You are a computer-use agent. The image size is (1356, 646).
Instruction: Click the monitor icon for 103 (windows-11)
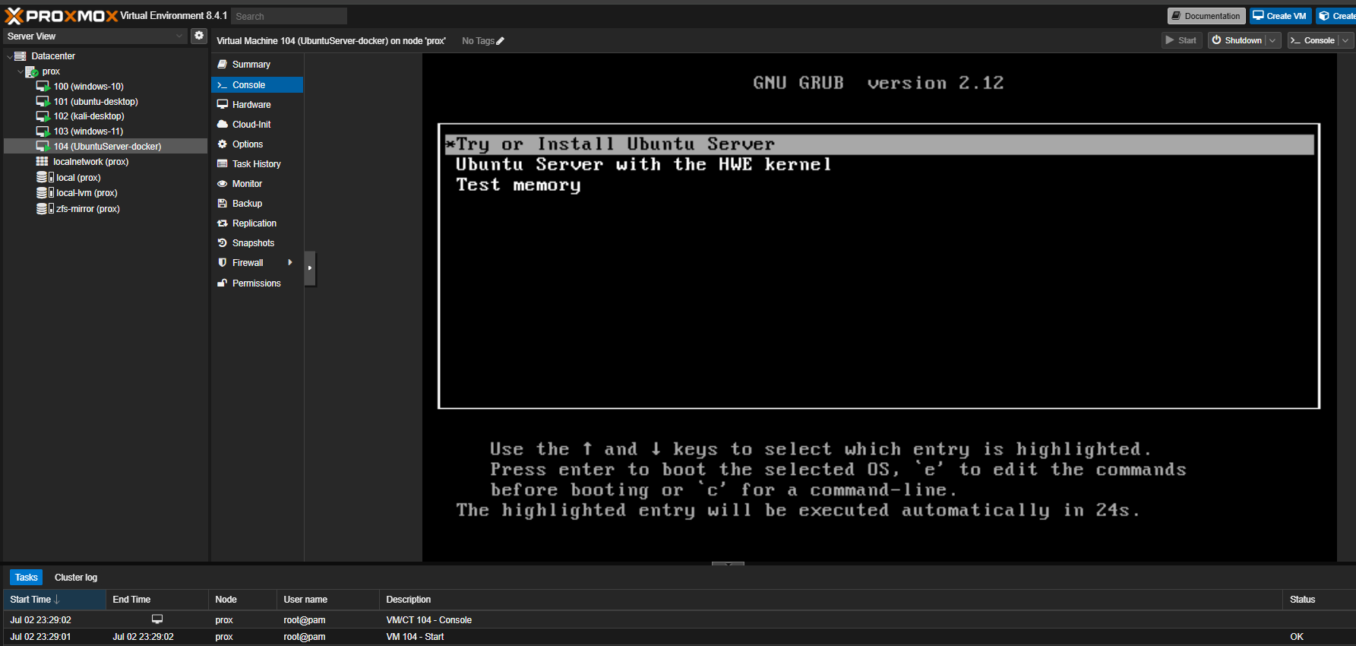coord(43,131)
